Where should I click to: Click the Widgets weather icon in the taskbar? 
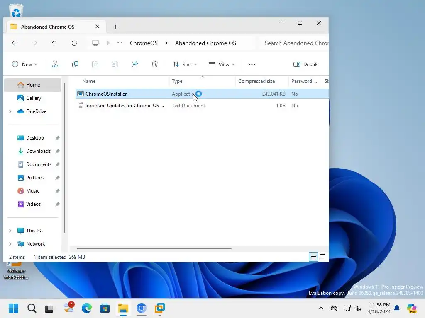coord(68,308)
